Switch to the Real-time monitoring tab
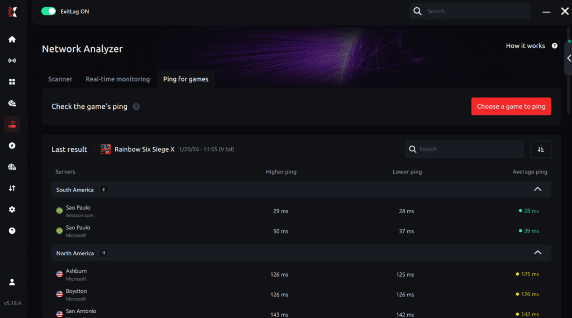The width and height of the screenshot is (572, 318). pyautogui.click(x=117, y=79)
